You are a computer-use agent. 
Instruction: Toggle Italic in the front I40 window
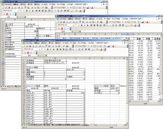click(51, 49)
